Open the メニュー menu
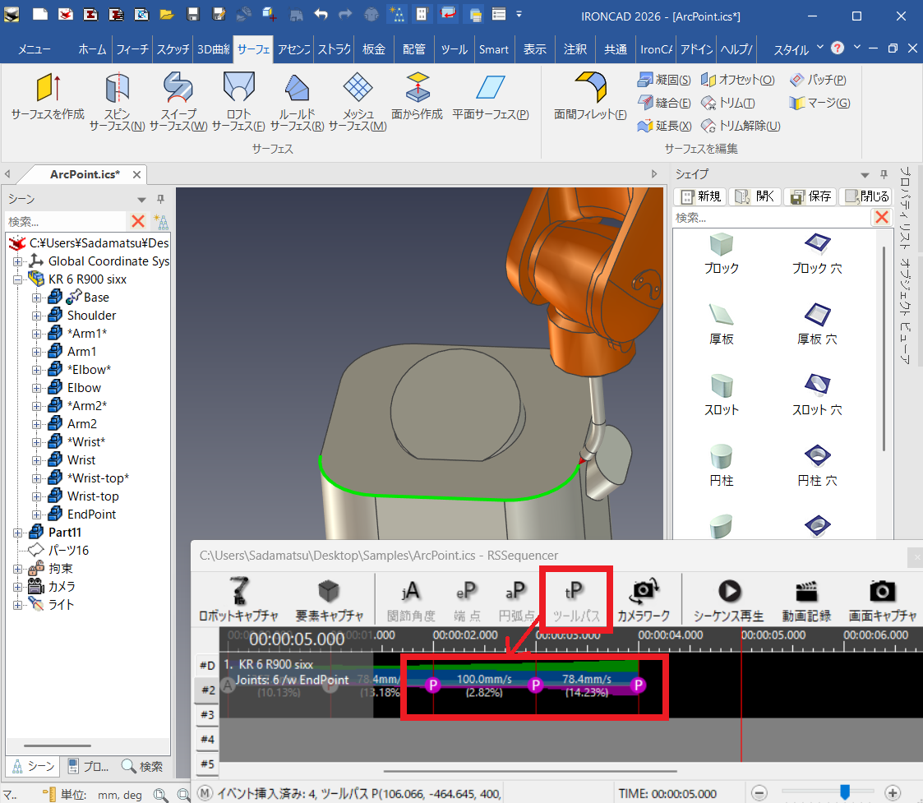The image size is (923, 803). (x=35, y=49)
